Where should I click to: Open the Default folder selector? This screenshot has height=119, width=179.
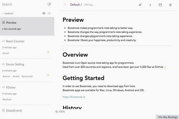[75, 5]
